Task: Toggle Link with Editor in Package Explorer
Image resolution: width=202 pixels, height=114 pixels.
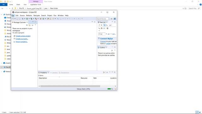Action: 29,25
